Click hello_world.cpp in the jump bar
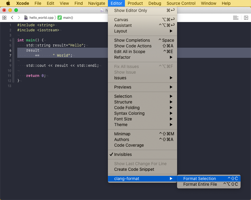251x200 pixels. click(41, 18)
